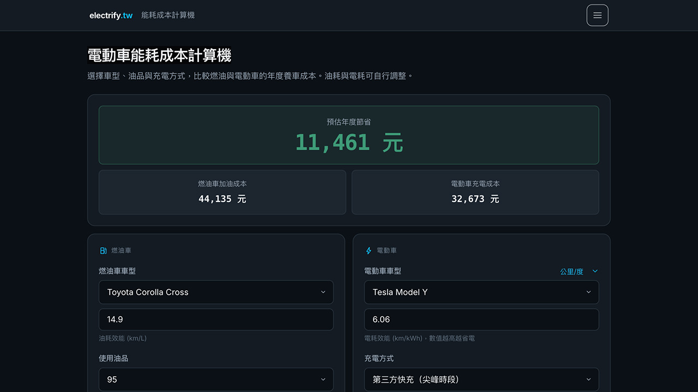Click the 電動車充電成本 label
The image size is (698, 392).
476,184
